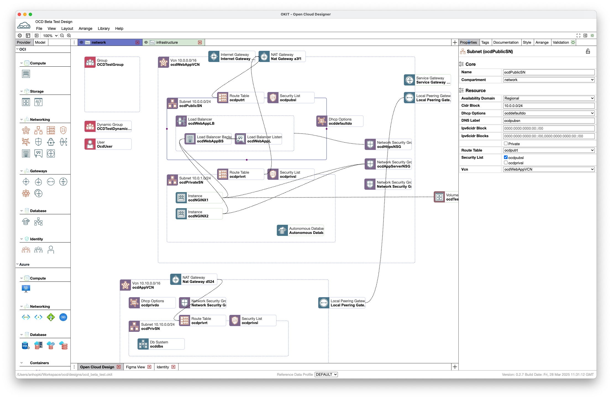612x399 pixels.
Task: Toggle the light theme sun icon at top right
Action: pyautogui.click(x=592, y=36)
